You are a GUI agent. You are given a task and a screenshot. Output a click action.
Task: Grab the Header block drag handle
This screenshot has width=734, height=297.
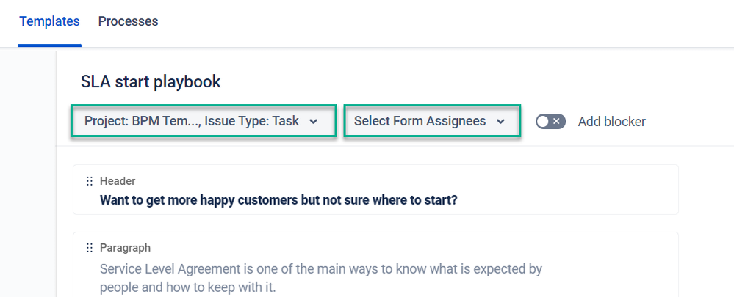90,181
